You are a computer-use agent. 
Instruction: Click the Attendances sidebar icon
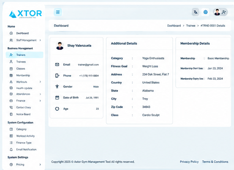[x=11, y=94]
